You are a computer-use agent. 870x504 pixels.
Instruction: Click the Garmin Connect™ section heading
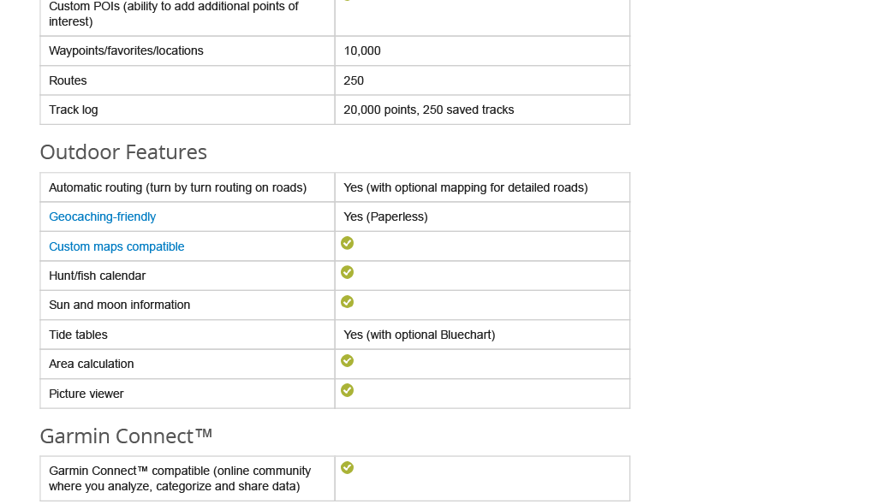coord(126,436)
